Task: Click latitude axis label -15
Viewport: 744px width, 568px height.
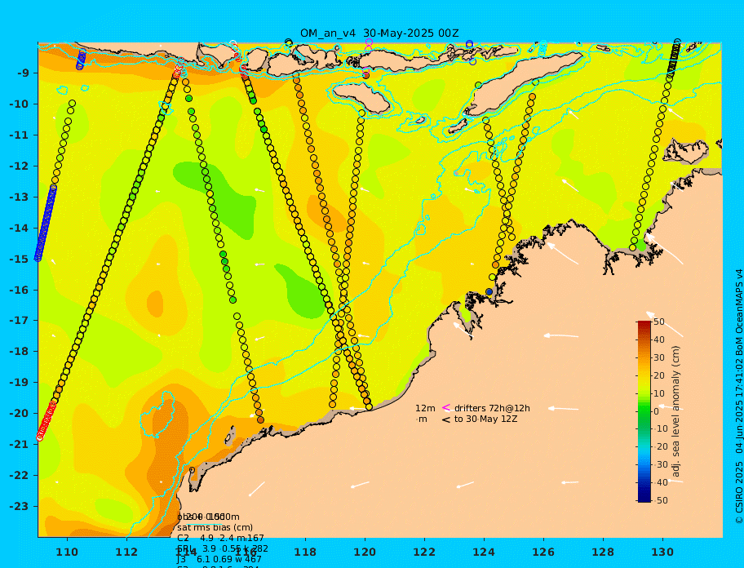Action: [x=19, y=259]
